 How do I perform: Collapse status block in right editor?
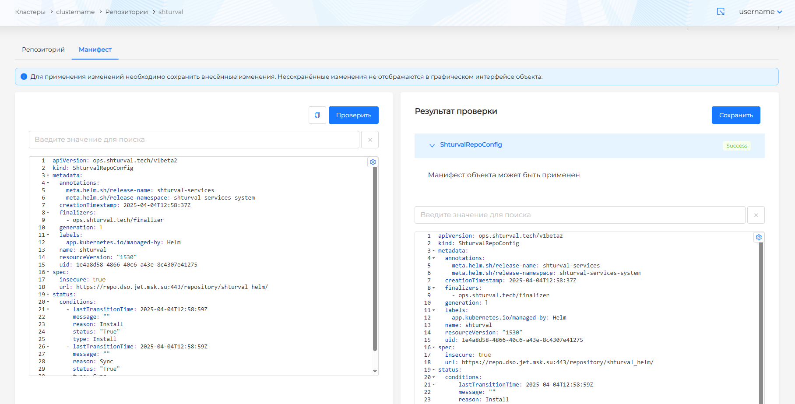434,370
